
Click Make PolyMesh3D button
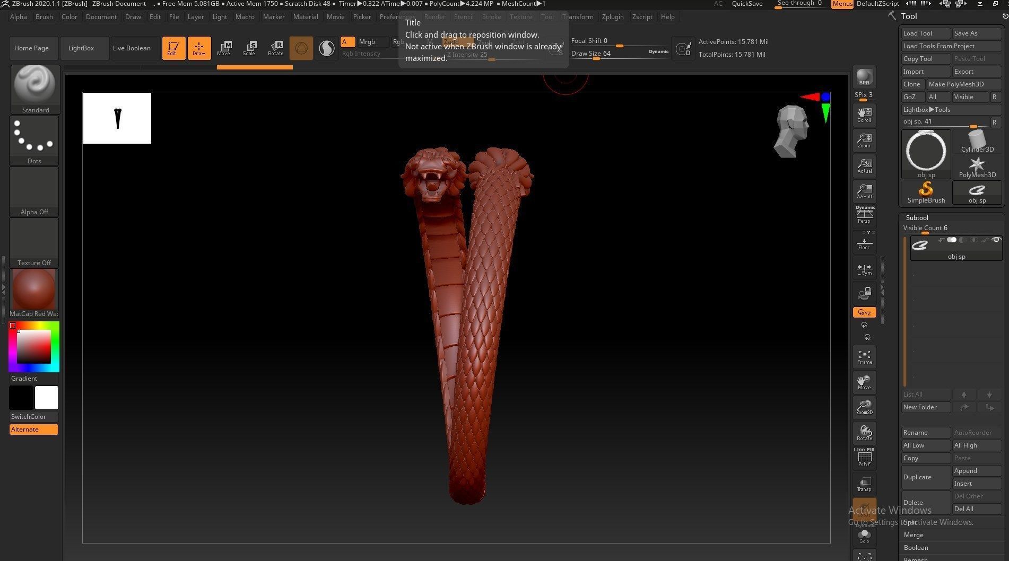point(964,84)
